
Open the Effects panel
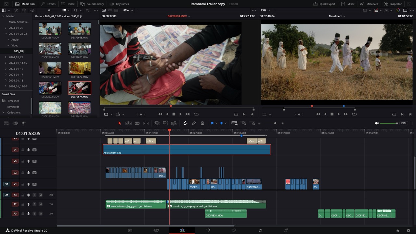[48, 4]
